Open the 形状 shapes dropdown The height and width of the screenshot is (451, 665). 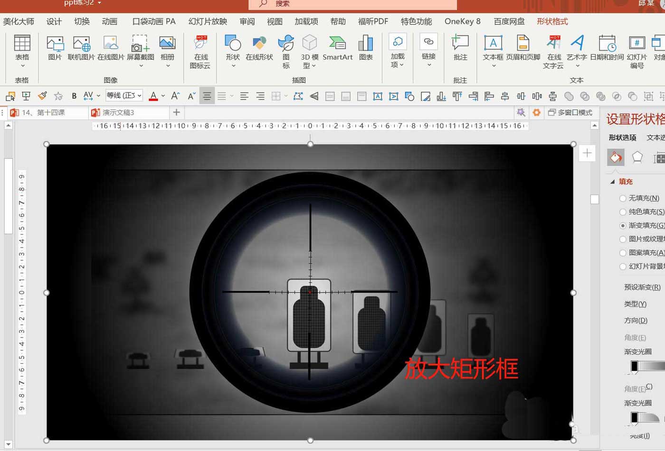pyautogui.click(x=232, y=51)
